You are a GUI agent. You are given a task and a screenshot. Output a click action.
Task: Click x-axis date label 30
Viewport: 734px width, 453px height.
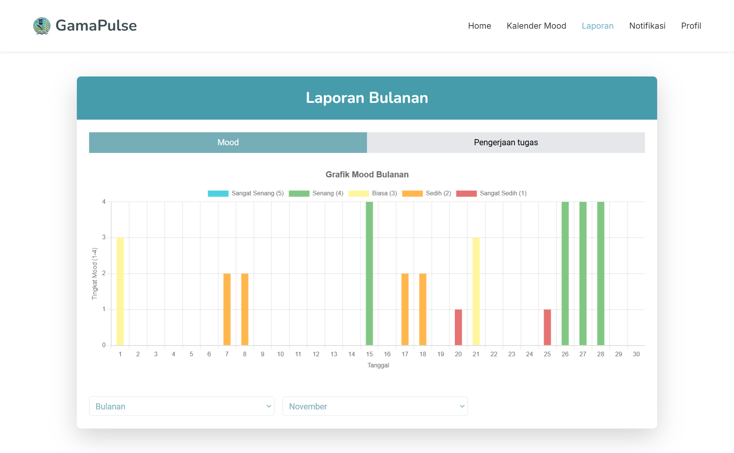pyautogui.click(x=636, y=354)
